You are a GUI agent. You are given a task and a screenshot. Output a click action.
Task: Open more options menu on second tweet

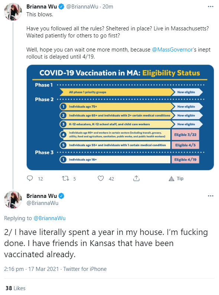pos(210,196)
